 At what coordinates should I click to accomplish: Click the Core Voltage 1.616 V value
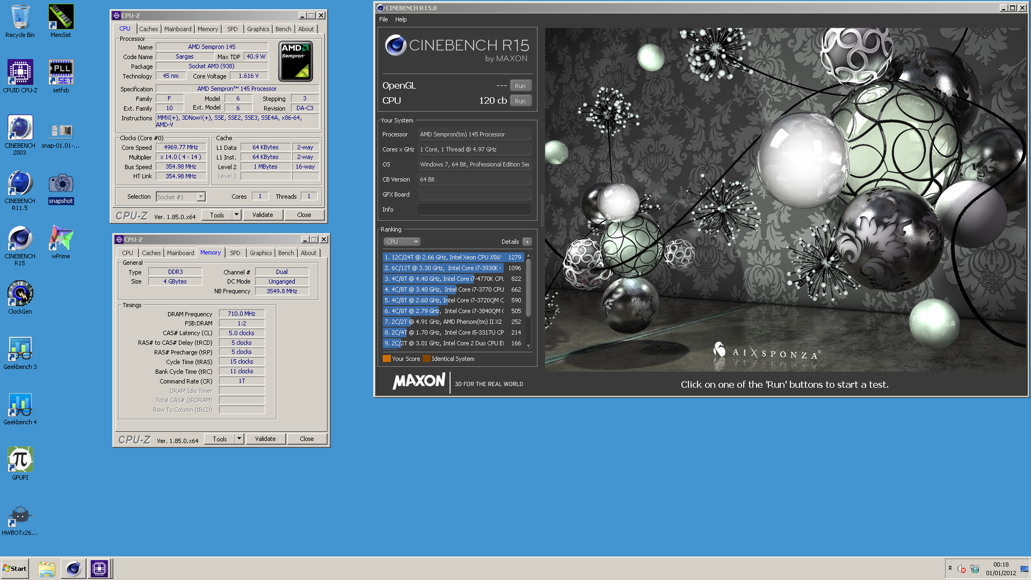coord(249,76)
